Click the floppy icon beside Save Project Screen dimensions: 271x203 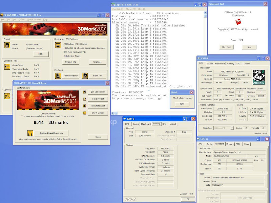(85, 99)
